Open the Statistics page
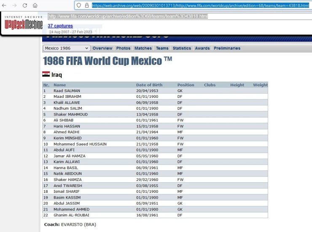This screenshot has width=312, height=232. coord(182,48)
